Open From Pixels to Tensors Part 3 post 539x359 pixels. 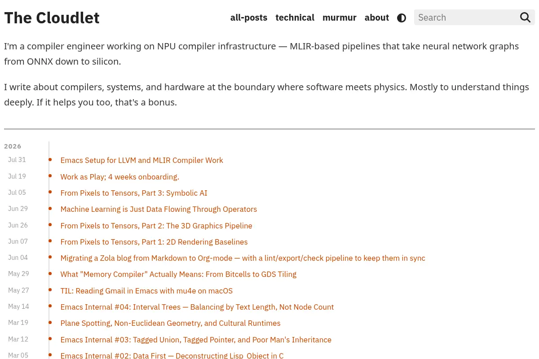(134, 193)
